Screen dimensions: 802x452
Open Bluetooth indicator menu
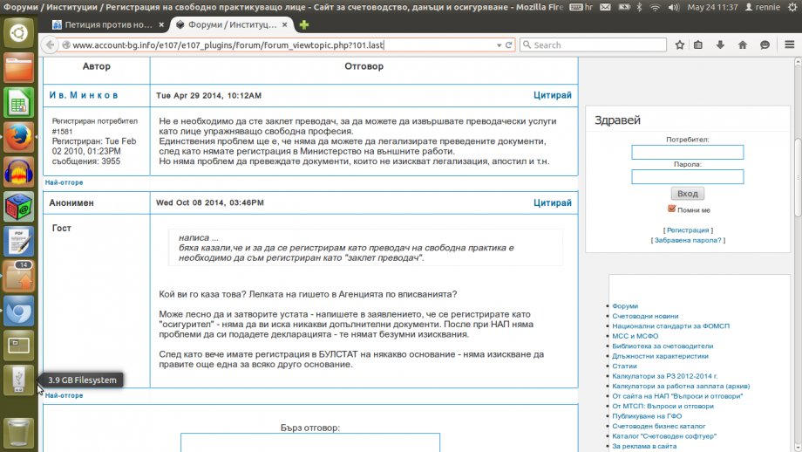coord(639,7)
